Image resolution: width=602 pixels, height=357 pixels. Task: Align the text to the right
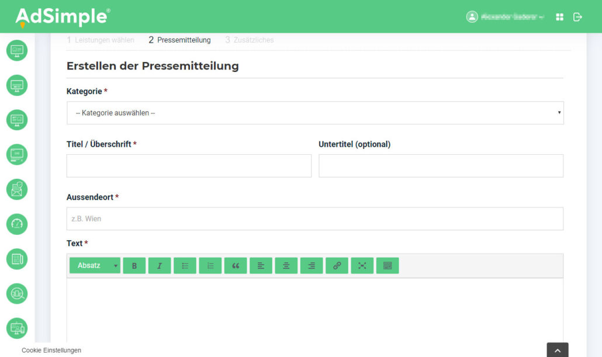(311, 265)
